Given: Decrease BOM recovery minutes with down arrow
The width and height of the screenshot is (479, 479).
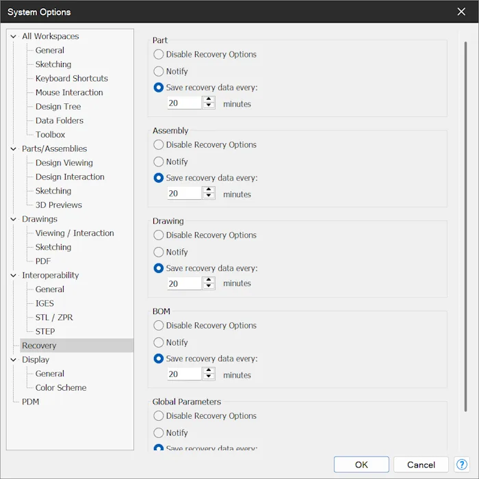Looking at the screenshot, I should [x=209, y=376].
